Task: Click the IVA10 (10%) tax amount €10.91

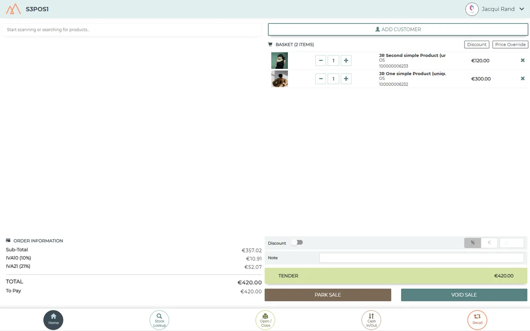Action: (x=254, y=259)
